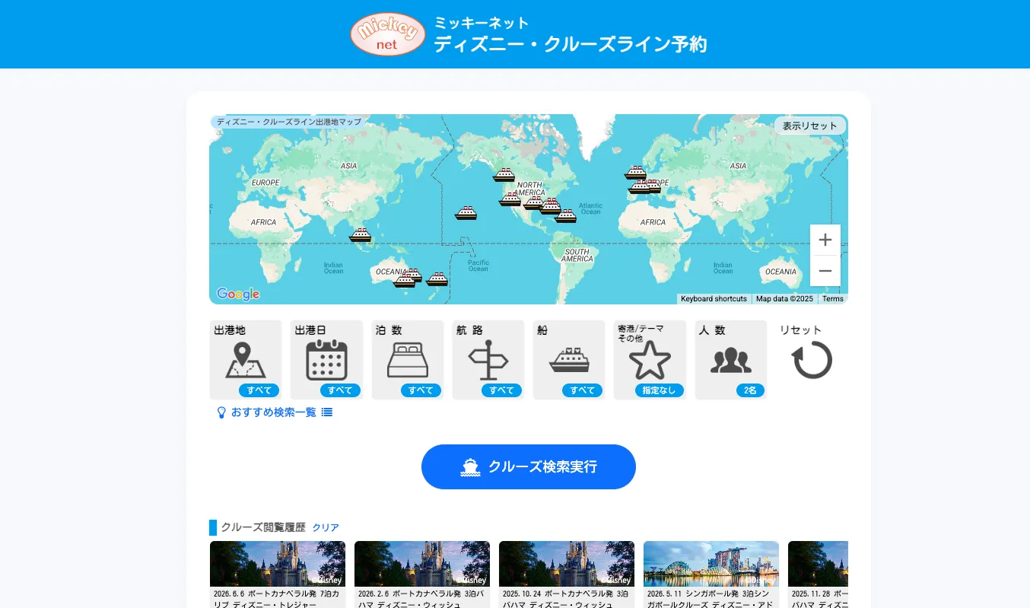Open the 航路 route signpost filter
The height and width of the screenshot is (608, 1030).
[488, 360]
